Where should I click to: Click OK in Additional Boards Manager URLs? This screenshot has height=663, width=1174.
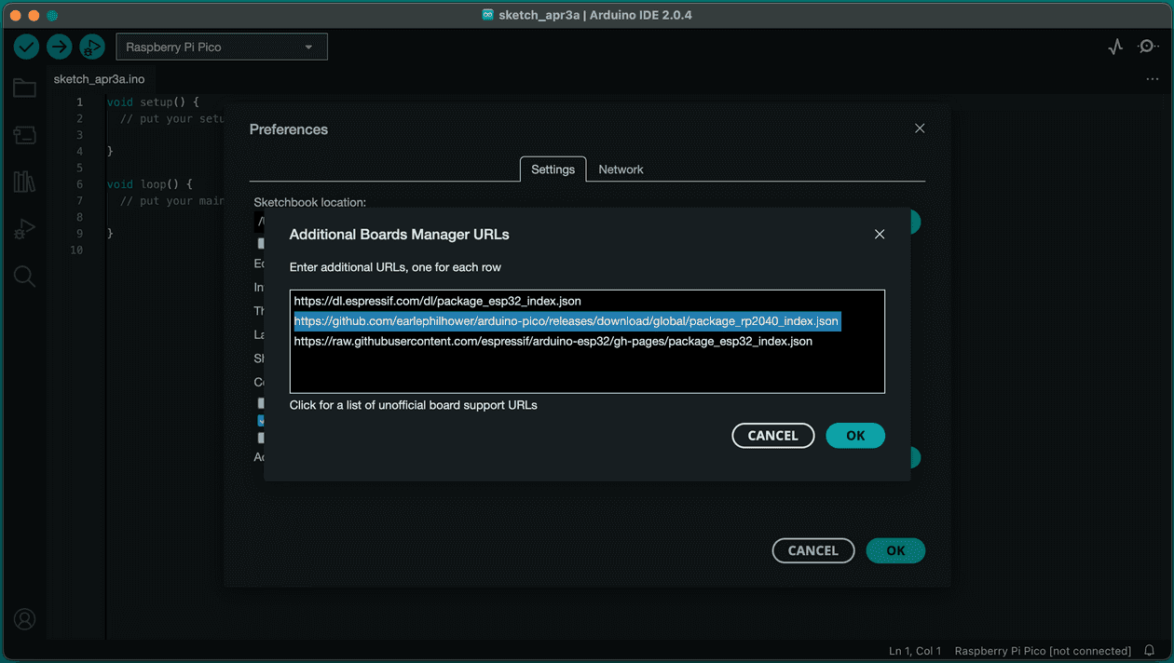pos(855,436)
